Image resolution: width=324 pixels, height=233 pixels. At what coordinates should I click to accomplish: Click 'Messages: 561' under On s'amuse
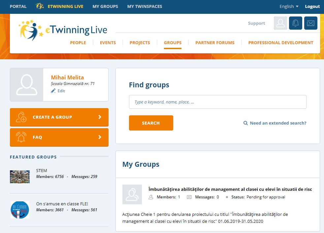(84, 210)
